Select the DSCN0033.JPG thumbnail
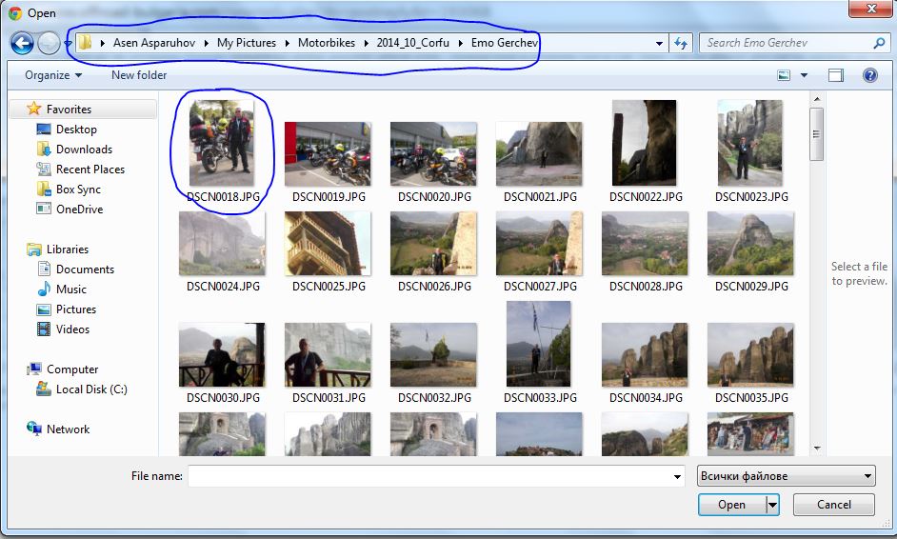The width and height of the screenshot is (897, 539). pos(538,344)
